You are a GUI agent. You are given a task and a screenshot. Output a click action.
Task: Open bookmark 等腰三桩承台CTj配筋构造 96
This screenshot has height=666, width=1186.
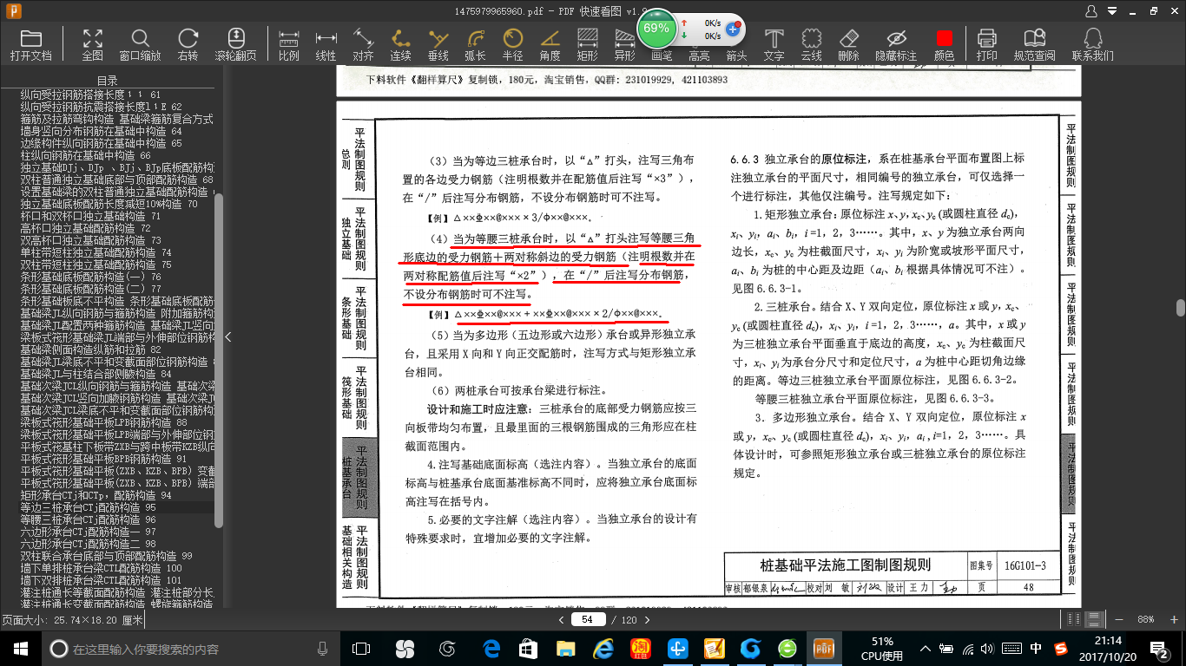(x=89, y=519)
